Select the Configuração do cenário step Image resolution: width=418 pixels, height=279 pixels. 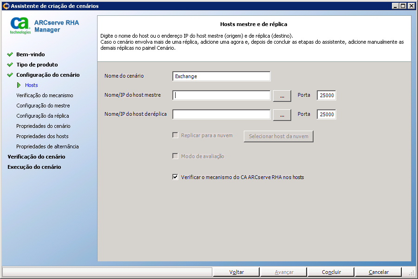(x=48, y=75)
